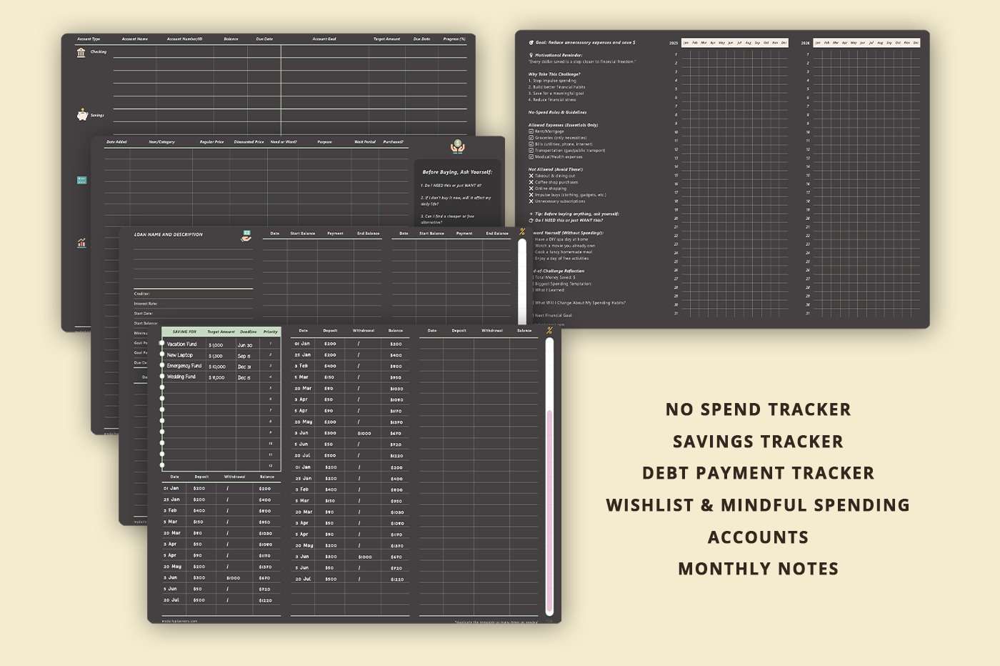Image resolution: width=1000 pixels, height=666 pixels.
Task: Click the bank building Checking icon
Action: [x=81, y=52]
